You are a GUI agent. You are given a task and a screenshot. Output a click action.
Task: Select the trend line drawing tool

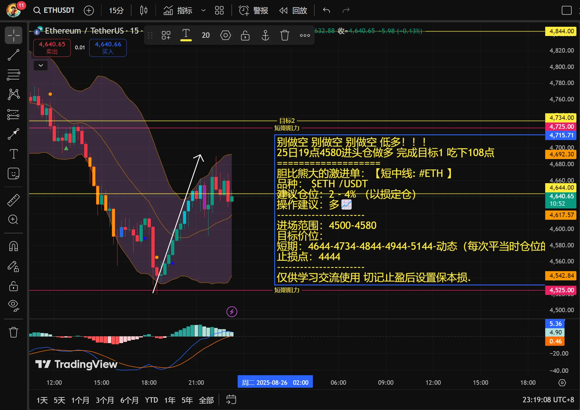click(13, 55)
